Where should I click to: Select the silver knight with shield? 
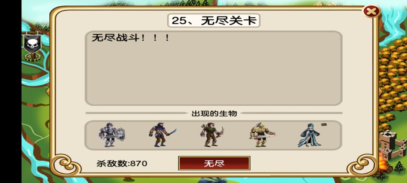[112, 135]
